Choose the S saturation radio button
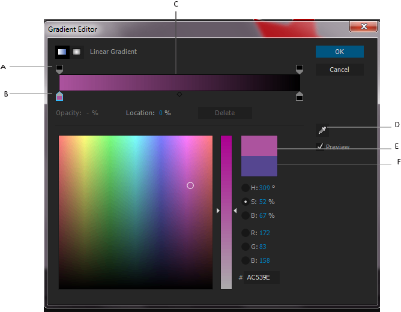The image size is (401, 312). coord(246,202)
